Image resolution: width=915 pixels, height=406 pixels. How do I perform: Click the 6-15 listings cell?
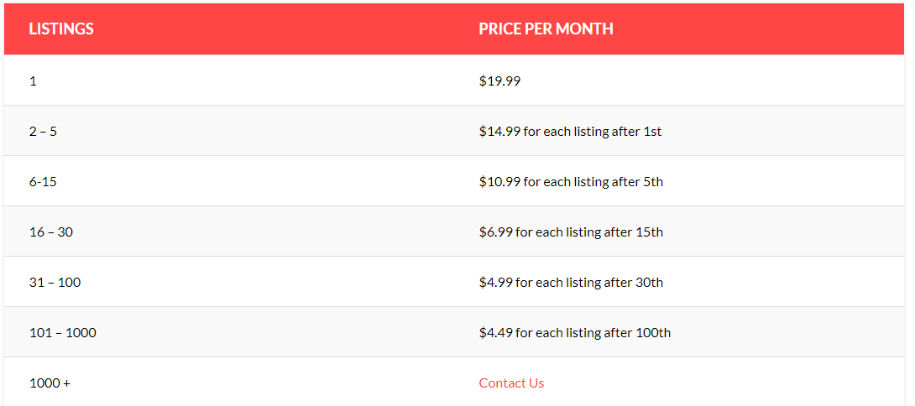pyautogui.click(x=43, y=182)
